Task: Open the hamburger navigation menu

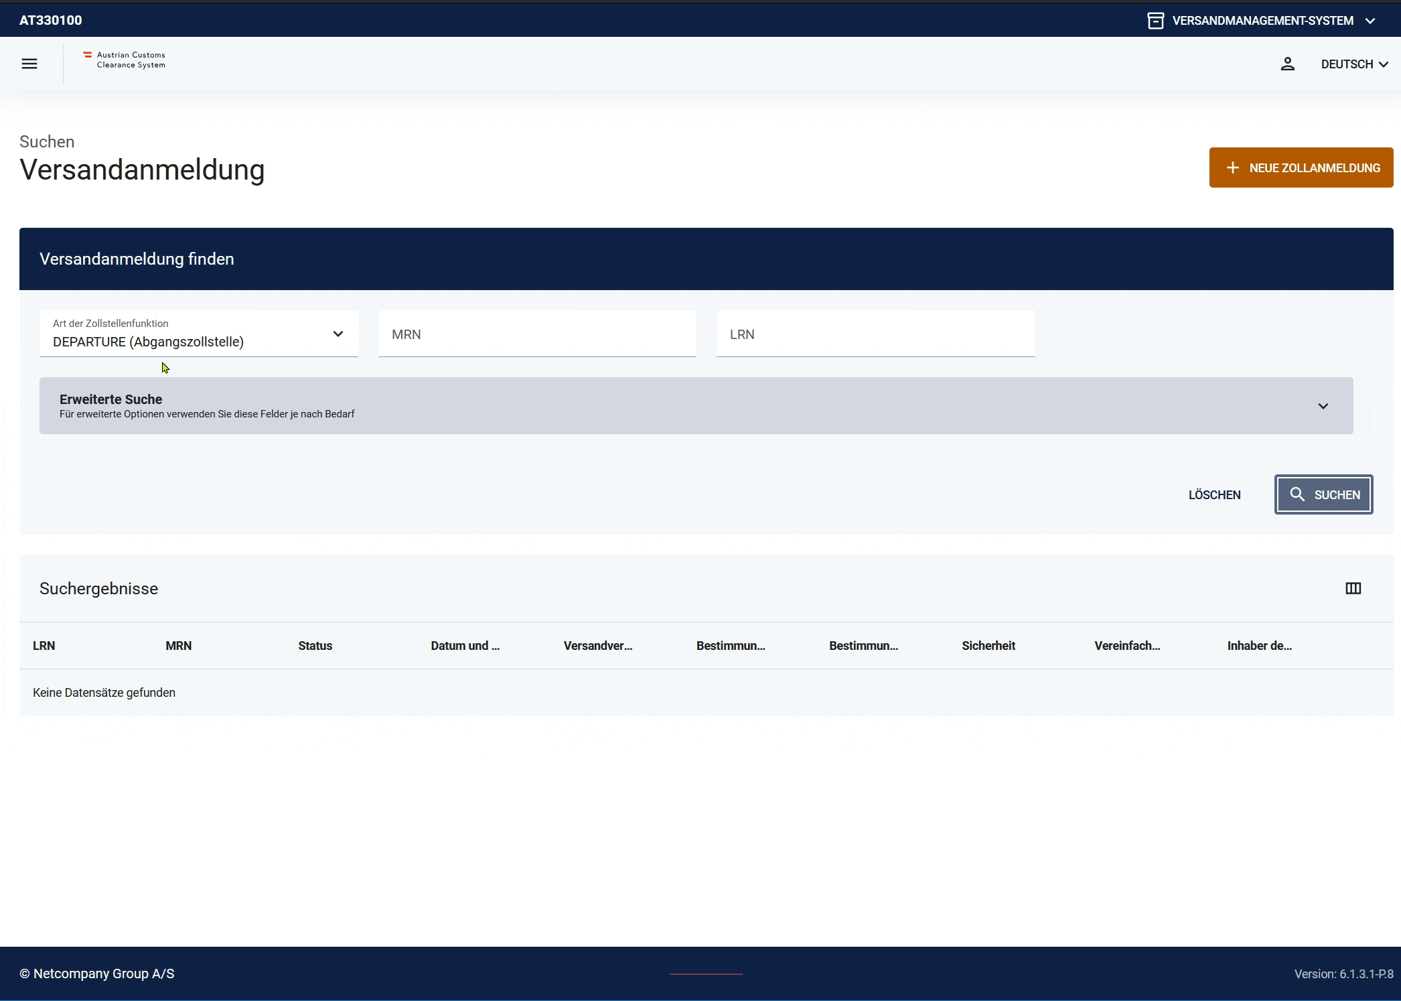Action: [x=29, y=64]
